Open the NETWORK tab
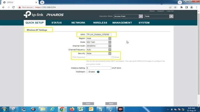 78,23
